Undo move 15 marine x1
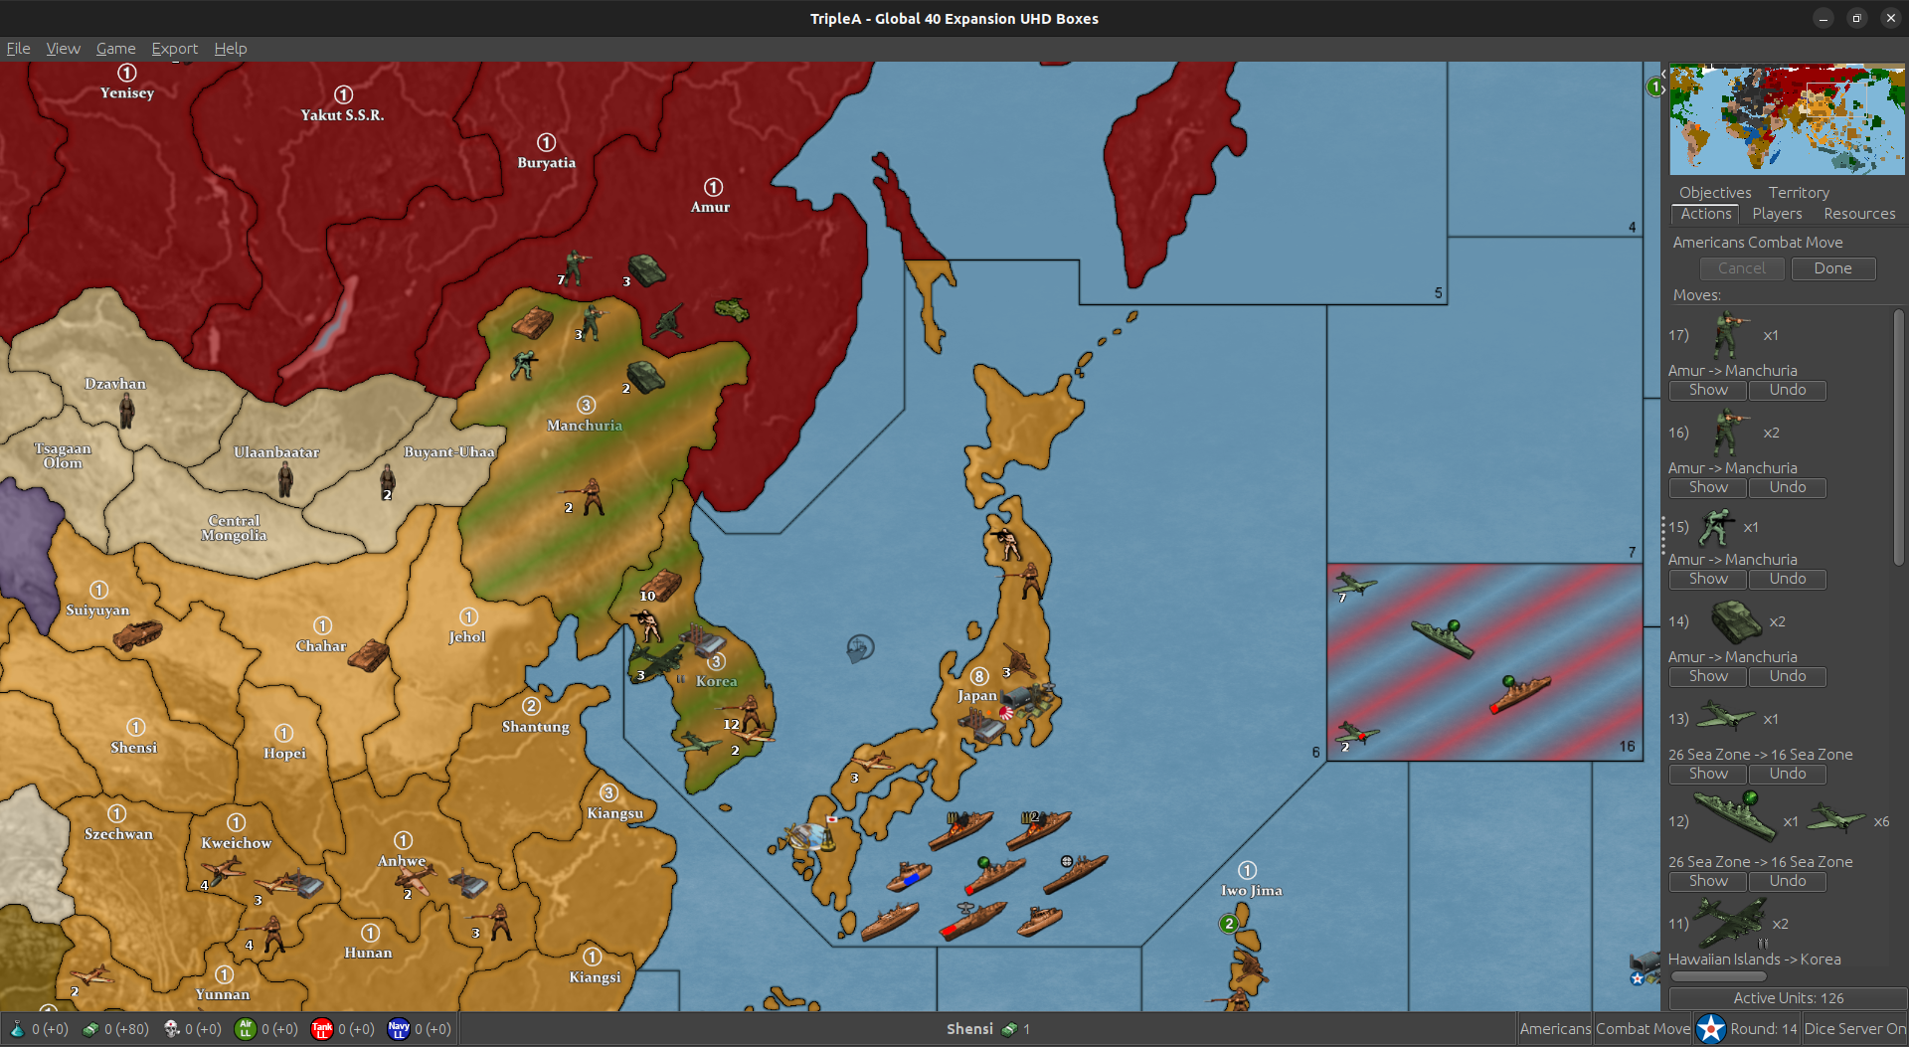Screen dimensions: 1909x1047 coord(1787,579)
